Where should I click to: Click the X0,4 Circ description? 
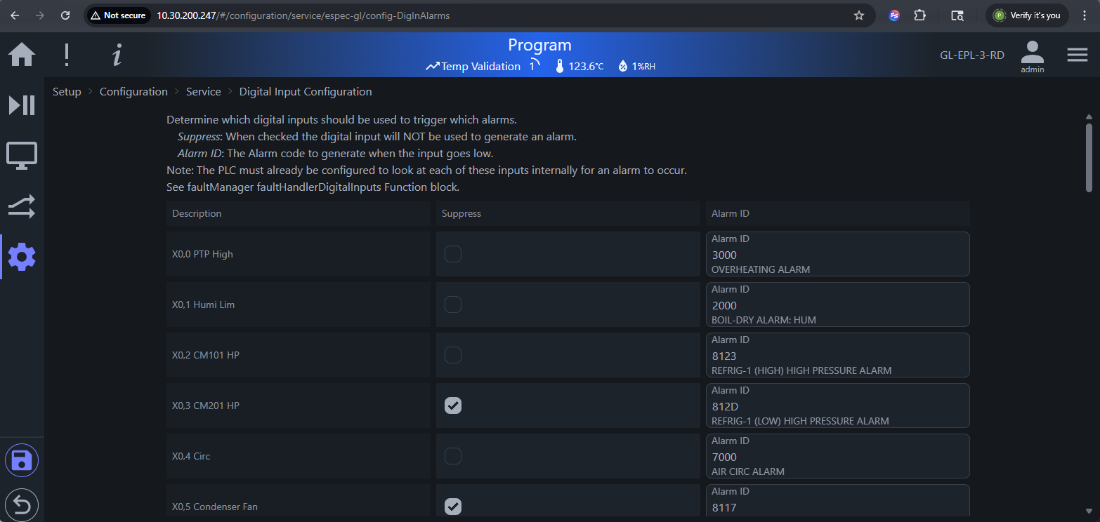pos(191,456)
